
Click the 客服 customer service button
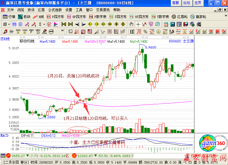tap(175, 3)
